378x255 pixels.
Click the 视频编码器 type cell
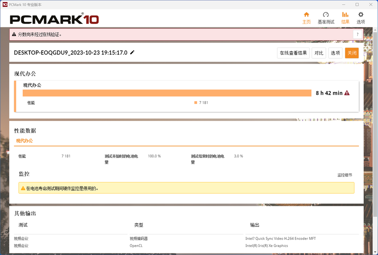tap(139, 238)
